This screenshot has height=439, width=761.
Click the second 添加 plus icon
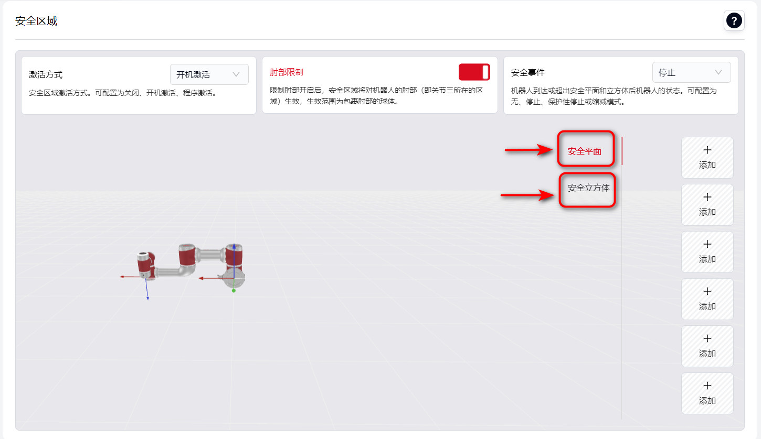coord(707,197)
